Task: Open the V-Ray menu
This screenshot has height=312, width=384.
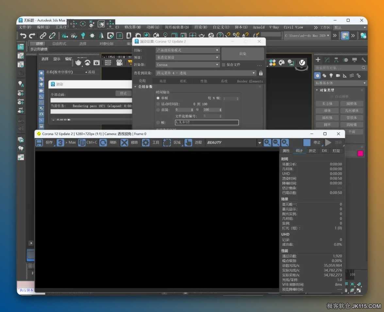Action: (x=274, y=27)
